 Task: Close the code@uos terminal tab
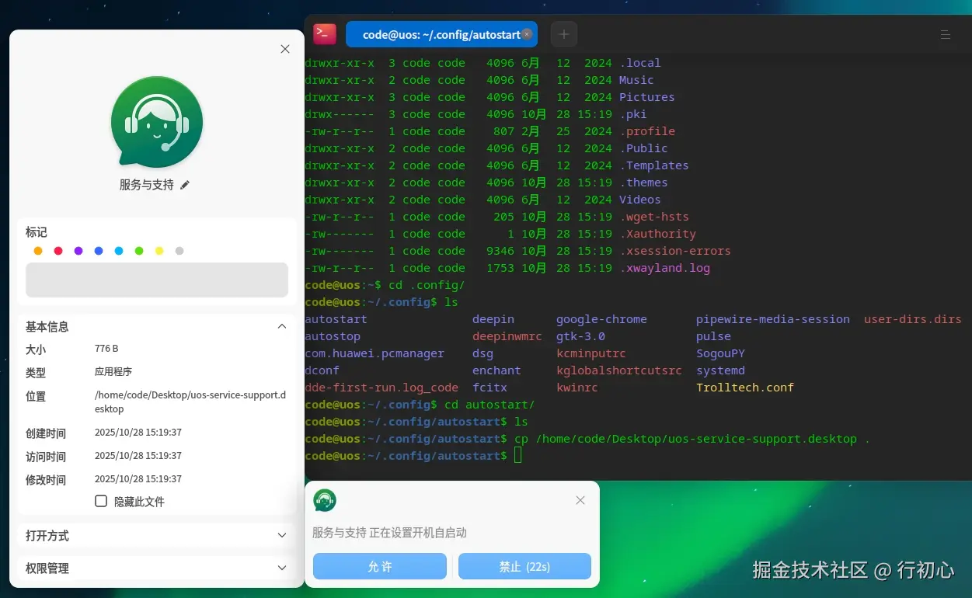pyautogui.click(x=527, y=33)
